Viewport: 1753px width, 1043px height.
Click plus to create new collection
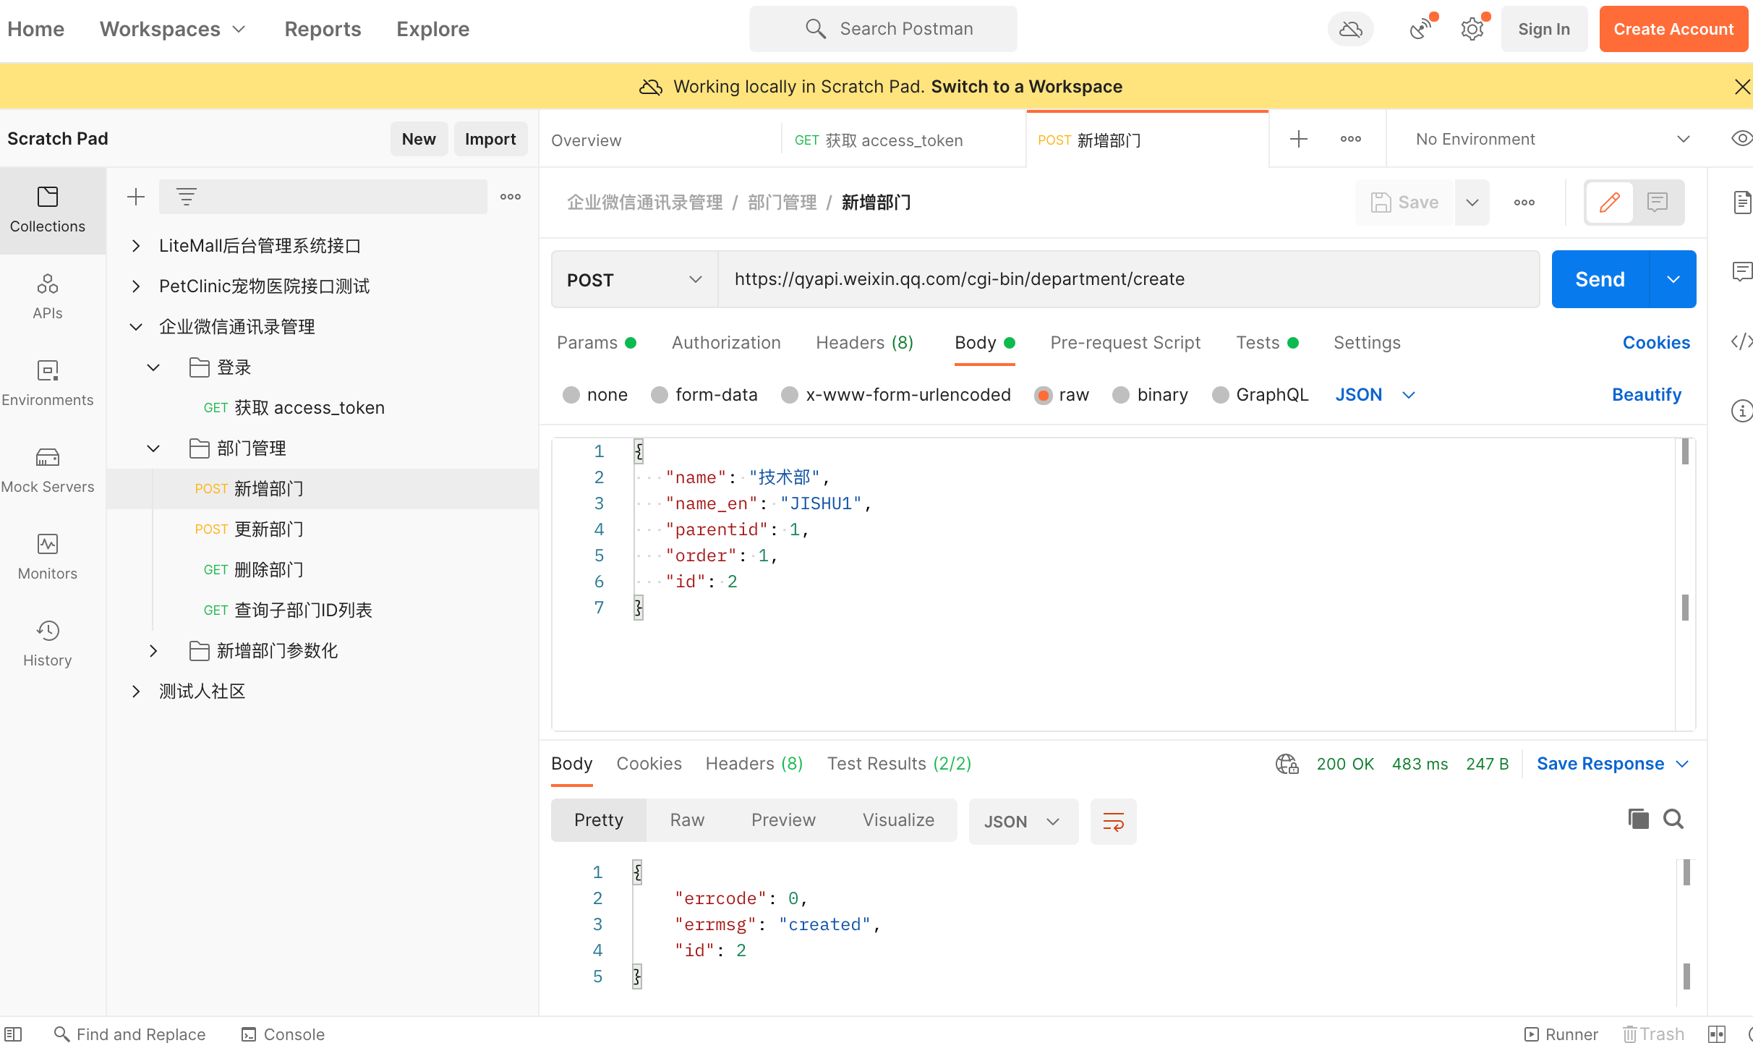point(136,197)
